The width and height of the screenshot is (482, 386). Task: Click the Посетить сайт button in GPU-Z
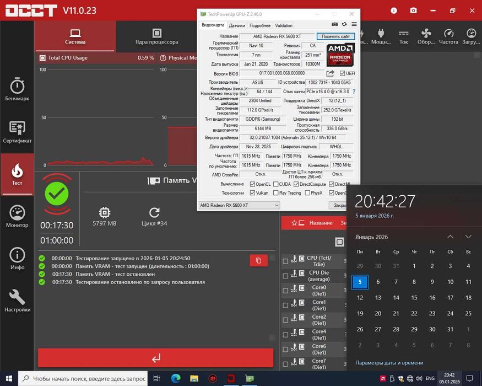(x=335, y=36)
